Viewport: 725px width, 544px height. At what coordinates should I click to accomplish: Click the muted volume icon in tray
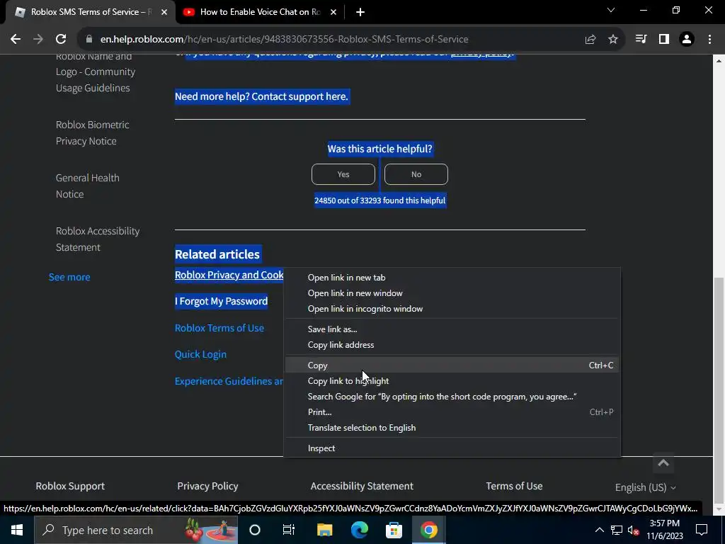coord(633,530)
